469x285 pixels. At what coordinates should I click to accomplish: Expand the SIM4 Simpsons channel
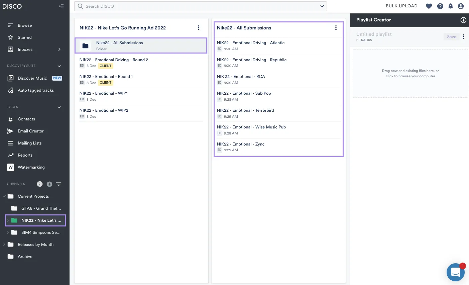pos(8,232)
